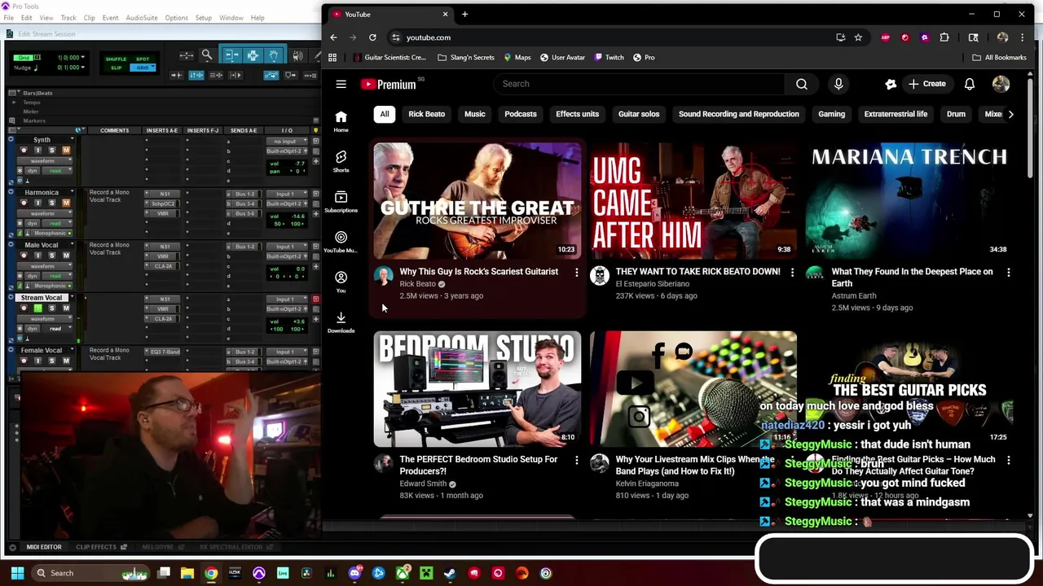Open Windows Start menu
This screenshot has height=586, width=1043.
(x=17, y=573)
